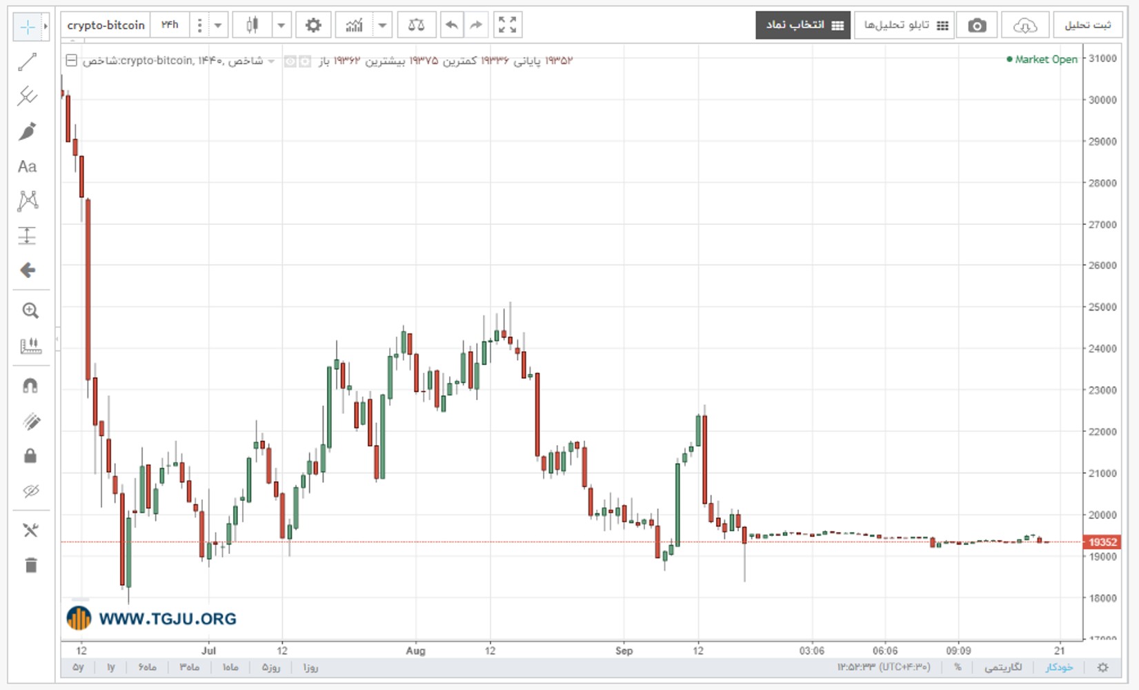Click the left arrow icon in sidebar
Screen dimensions: 1139x690
pyautogui.click(x=28, y=270)
